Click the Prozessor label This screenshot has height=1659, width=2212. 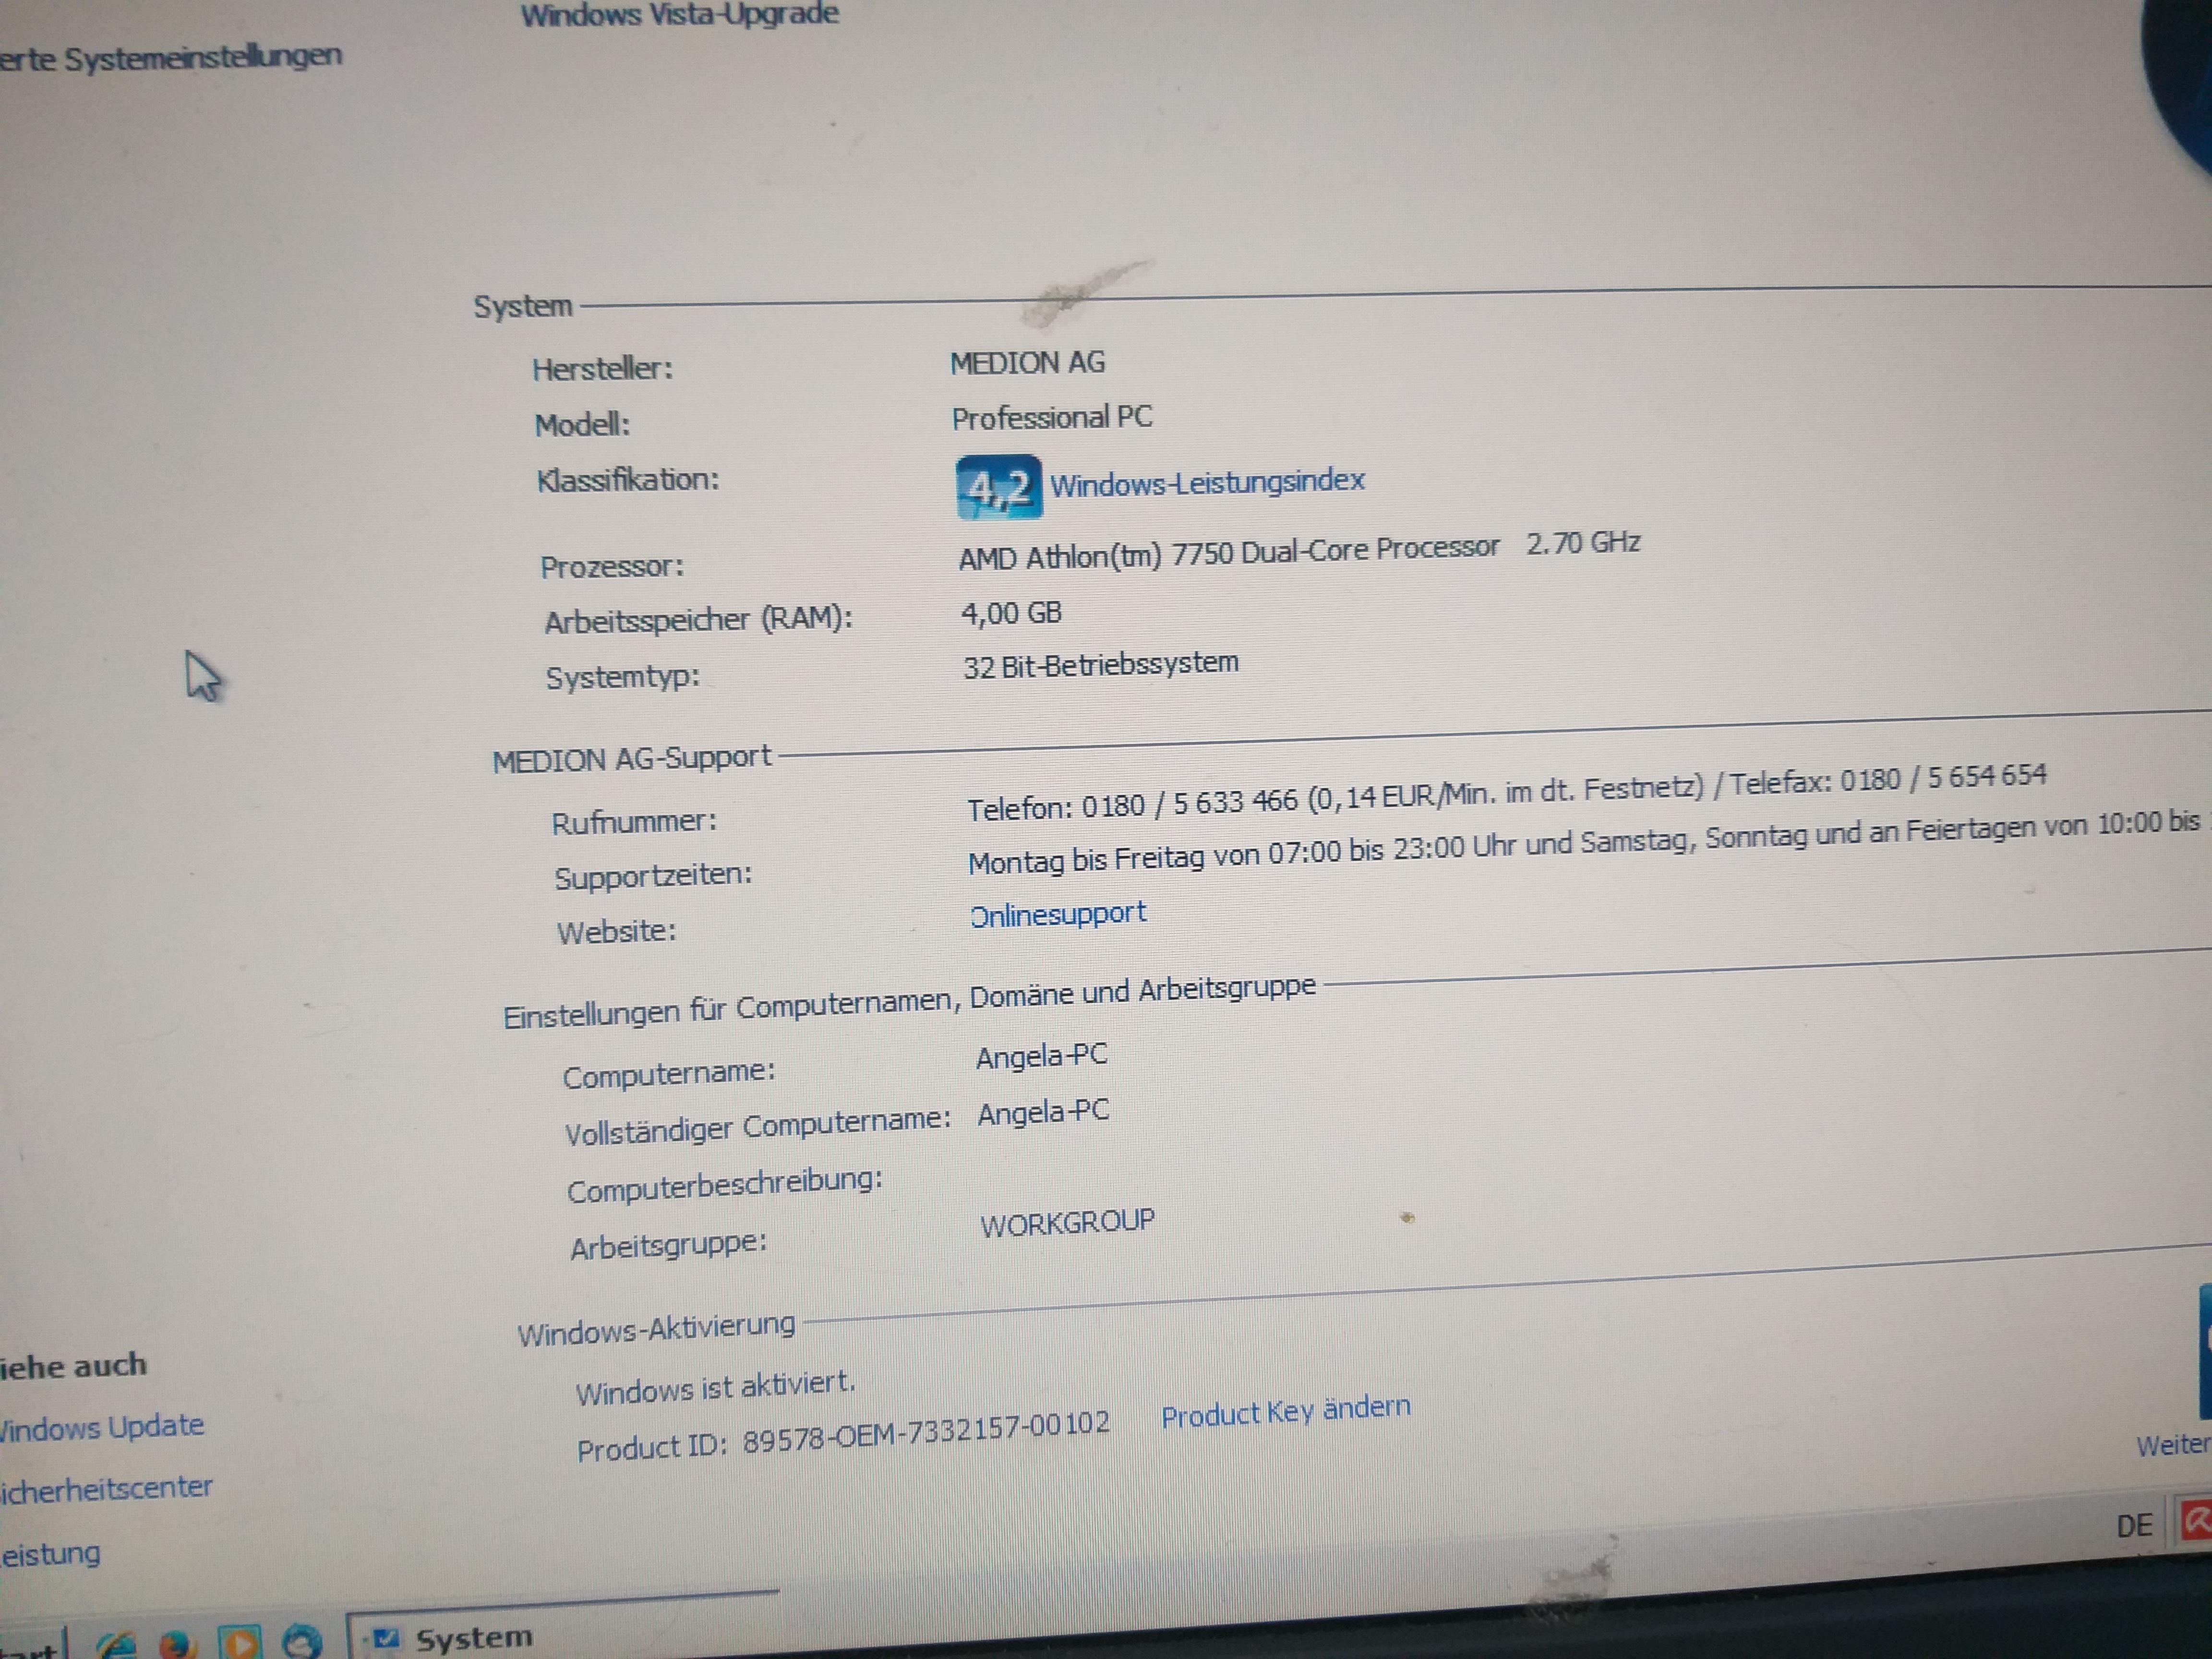pos(612,567)
